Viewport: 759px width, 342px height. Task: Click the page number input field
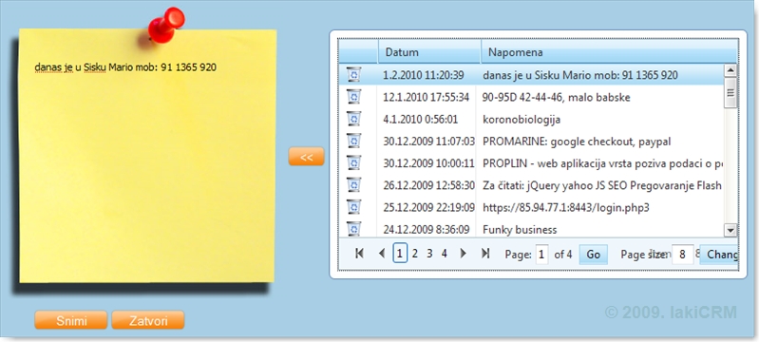pyautogui.click(x=541, y=255)
